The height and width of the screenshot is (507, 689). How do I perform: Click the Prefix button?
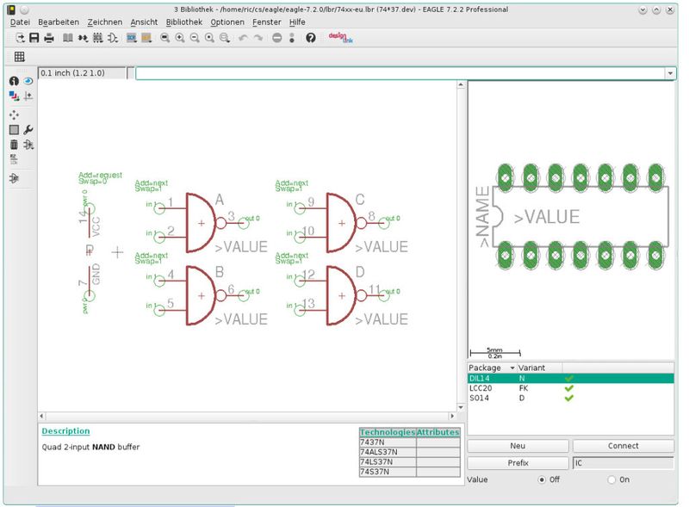pyautogui.click(x=518, y=463)
